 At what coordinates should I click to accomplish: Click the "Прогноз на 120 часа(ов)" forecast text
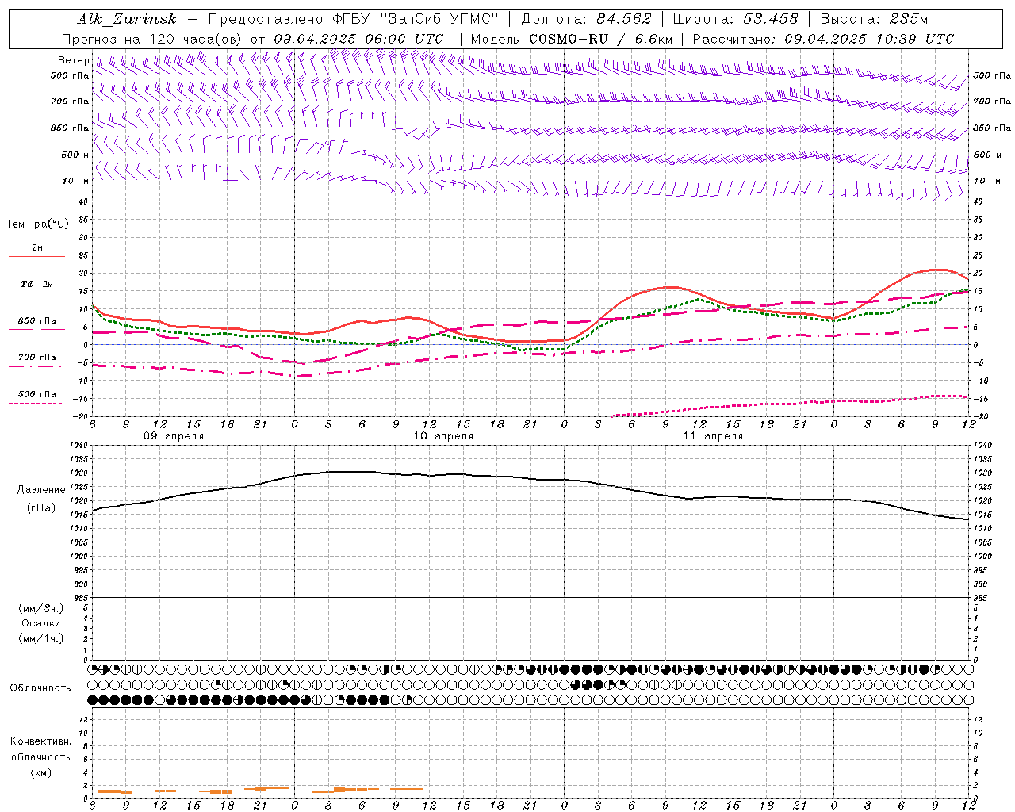click(x=152, y=39)
